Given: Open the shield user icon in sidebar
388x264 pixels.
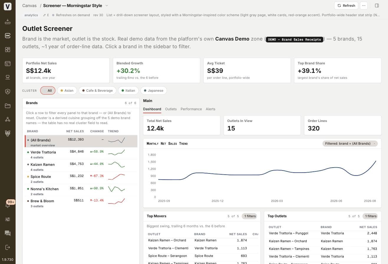Looking at the screenshot, I should 8,91.
